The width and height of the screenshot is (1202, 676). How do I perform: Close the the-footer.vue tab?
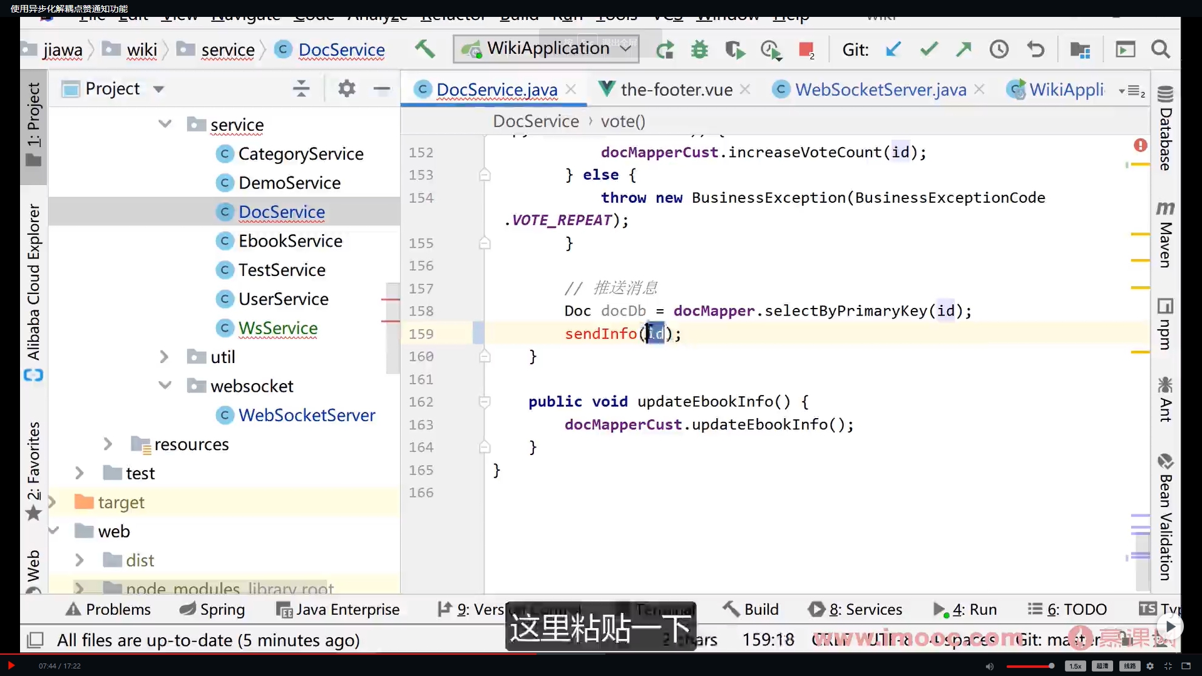click(745, 90)
